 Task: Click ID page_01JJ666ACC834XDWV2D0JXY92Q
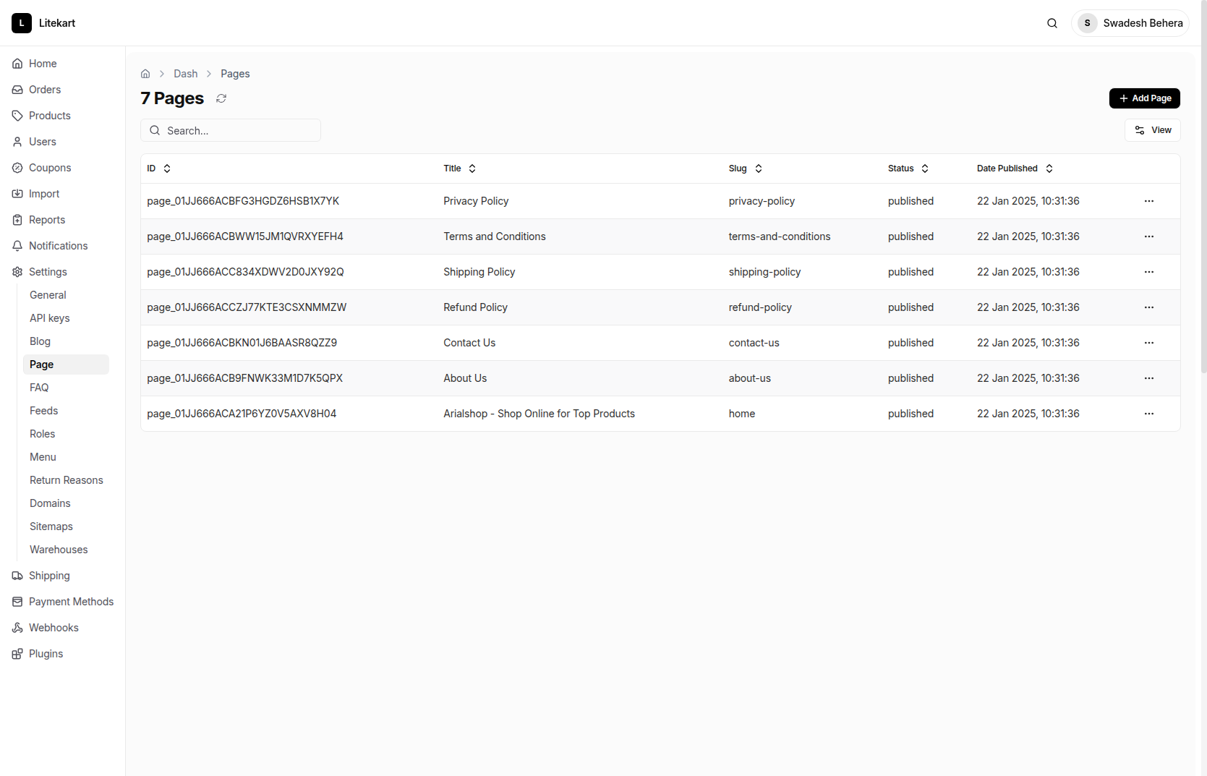pyautogui.click(x=245, y=272)
